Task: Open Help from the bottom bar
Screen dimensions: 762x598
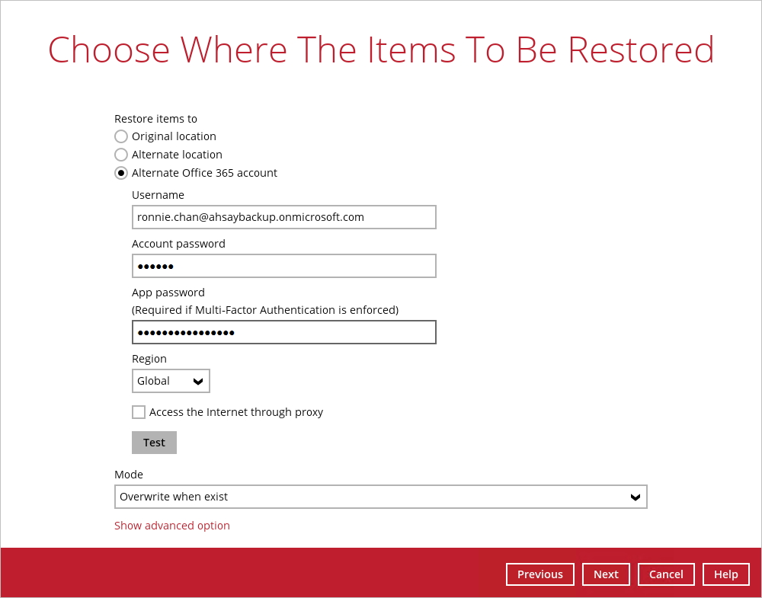Action: coord(725,574)
